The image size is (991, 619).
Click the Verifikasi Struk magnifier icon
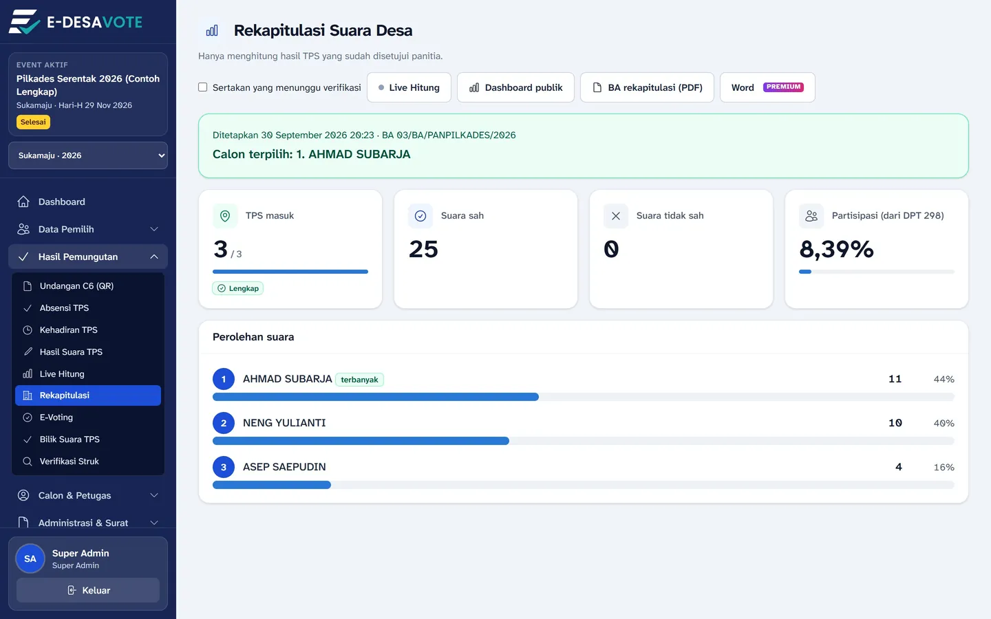click(28, 461)
